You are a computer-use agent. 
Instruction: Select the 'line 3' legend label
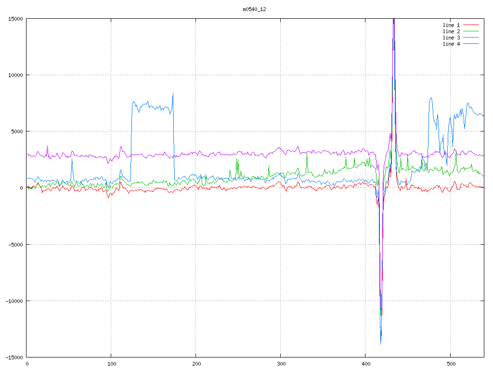[x=451, y=38]
